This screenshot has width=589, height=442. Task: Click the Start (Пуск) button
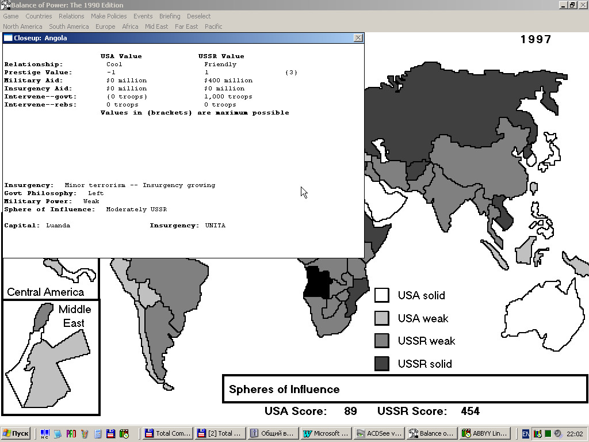[16, 433]
